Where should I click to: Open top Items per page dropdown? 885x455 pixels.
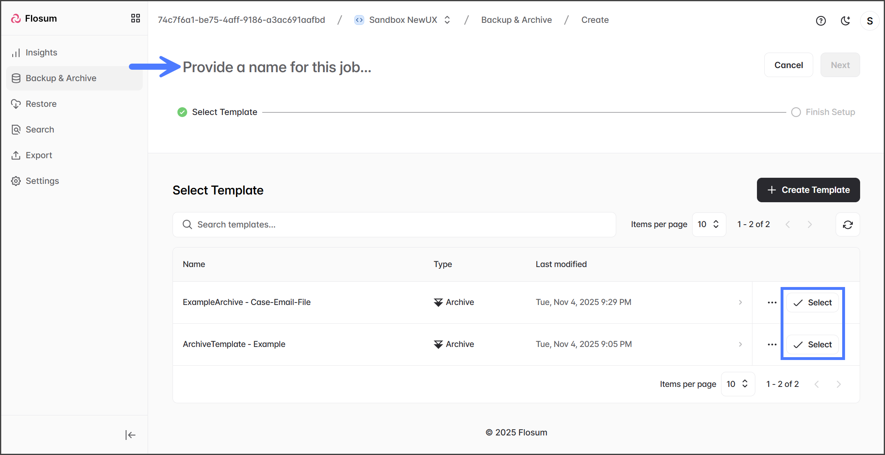(708, 225)
